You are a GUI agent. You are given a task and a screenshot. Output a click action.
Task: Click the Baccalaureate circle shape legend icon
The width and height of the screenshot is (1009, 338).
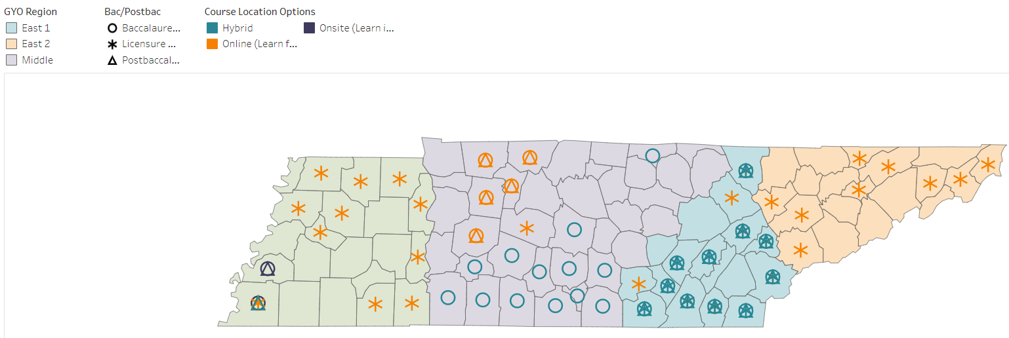tap(112, 28)
